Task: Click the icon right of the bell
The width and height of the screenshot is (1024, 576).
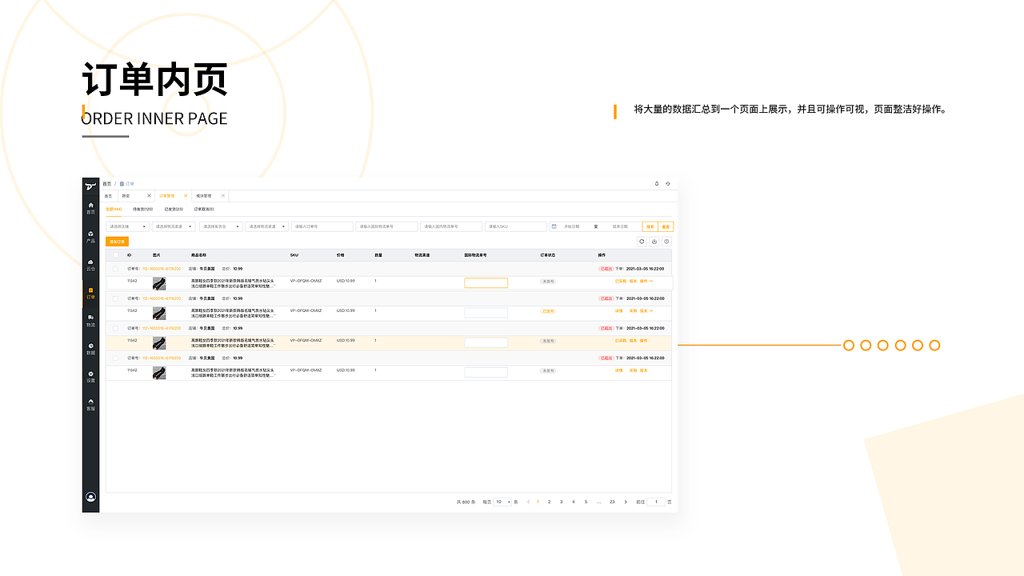Action: (668, 183)
